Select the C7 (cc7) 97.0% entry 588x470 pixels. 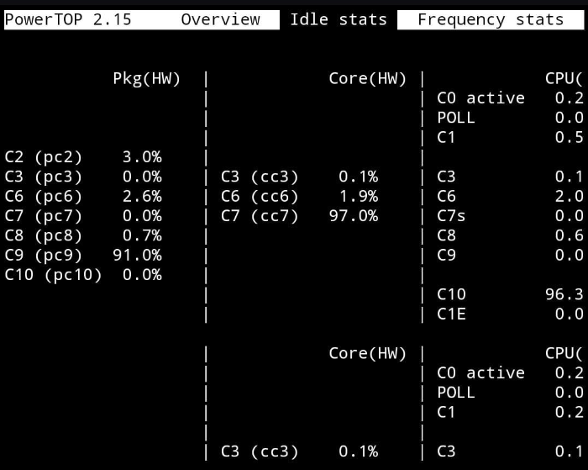coord(299,216)
